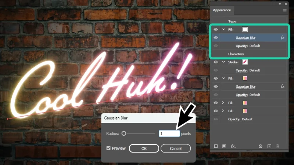Toggle the Preview checkbox
Image resolution: width=294 pixels, height=165 pixels.
pos(108,148)
